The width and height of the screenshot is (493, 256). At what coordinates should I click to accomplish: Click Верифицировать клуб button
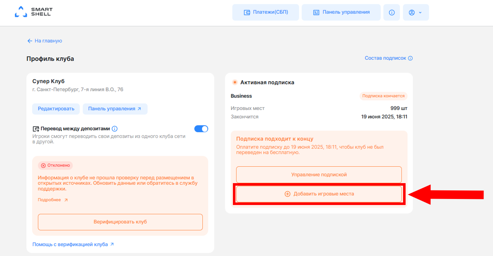click(120, 222)
